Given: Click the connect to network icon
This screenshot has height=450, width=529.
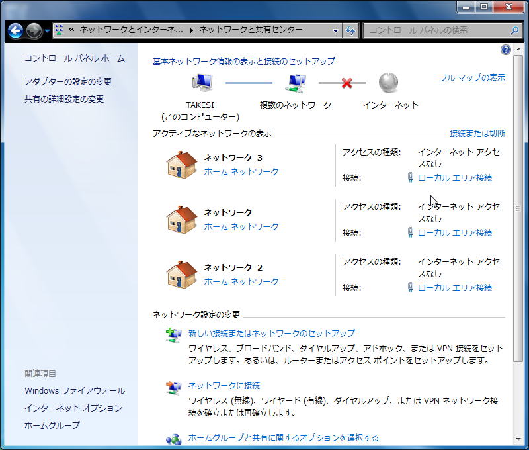Looking at the screenshot, I should coord(174,388).
